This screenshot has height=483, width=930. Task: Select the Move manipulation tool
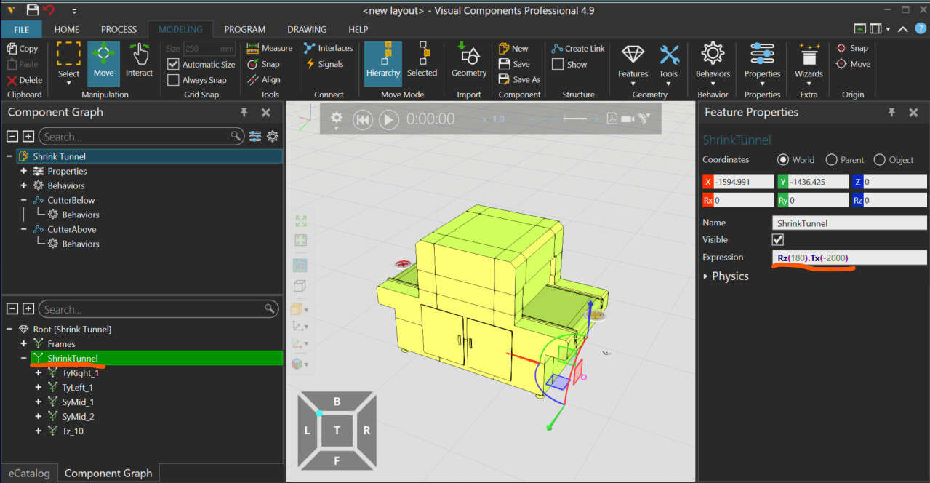(103, 63)
